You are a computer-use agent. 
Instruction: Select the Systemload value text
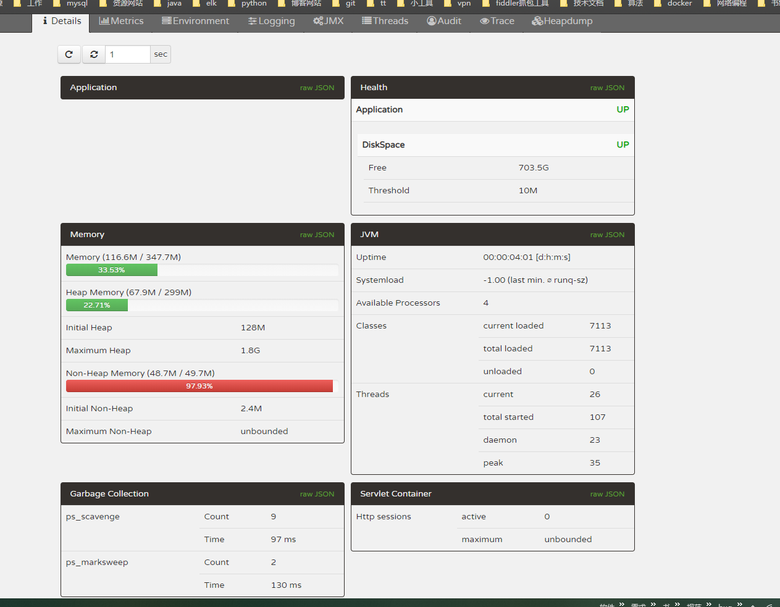tap(535, 280)
